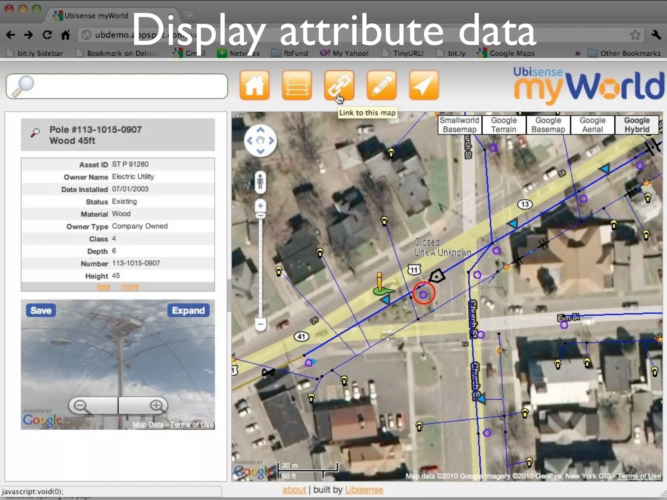Click the browser Forward arrow
The image size is (667, 500).
tap(29, 35)
